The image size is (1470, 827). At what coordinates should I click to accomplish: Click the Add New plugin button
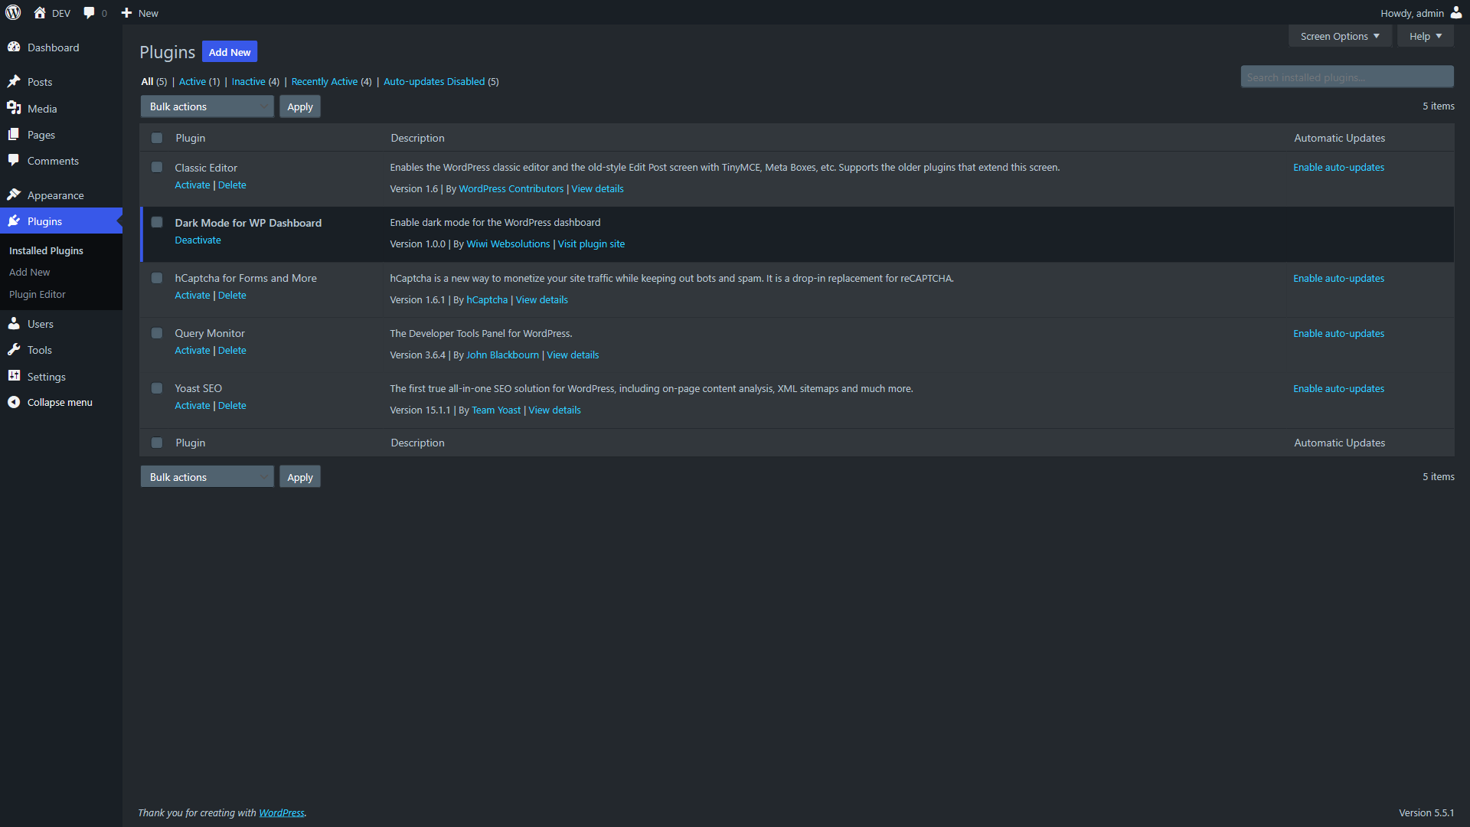[x=230, y=52]
